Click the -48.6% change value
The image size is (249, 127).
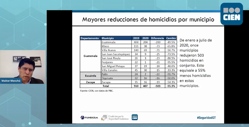pos(171,66)
